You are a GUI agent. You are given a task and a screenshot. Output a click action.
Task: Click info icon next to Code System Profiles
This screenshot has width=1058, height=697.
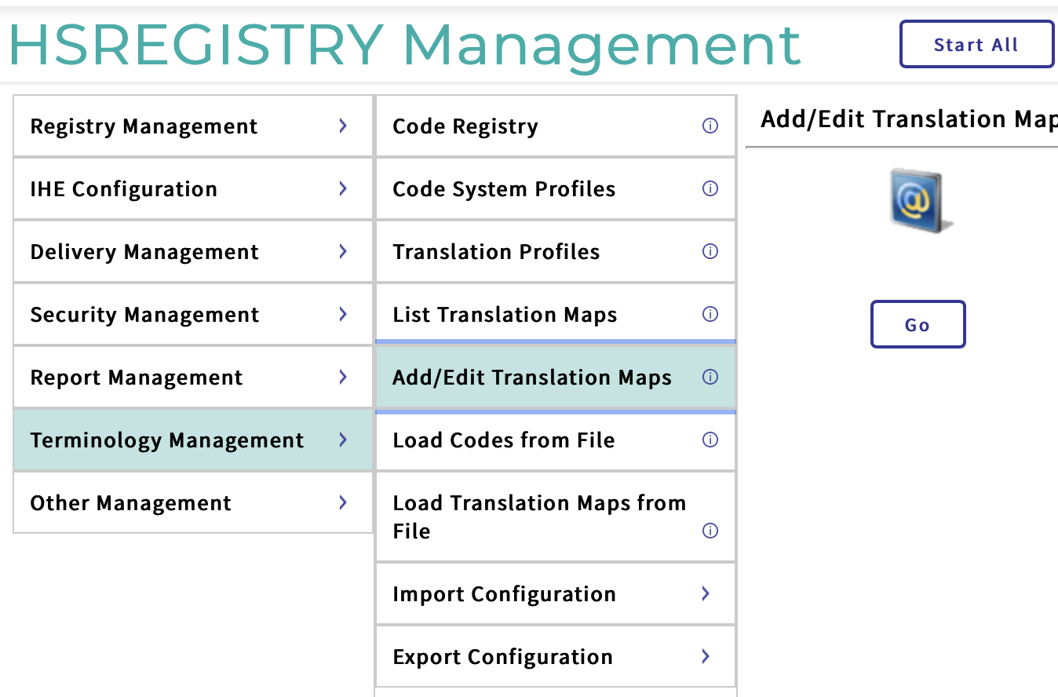pos(710,188)
